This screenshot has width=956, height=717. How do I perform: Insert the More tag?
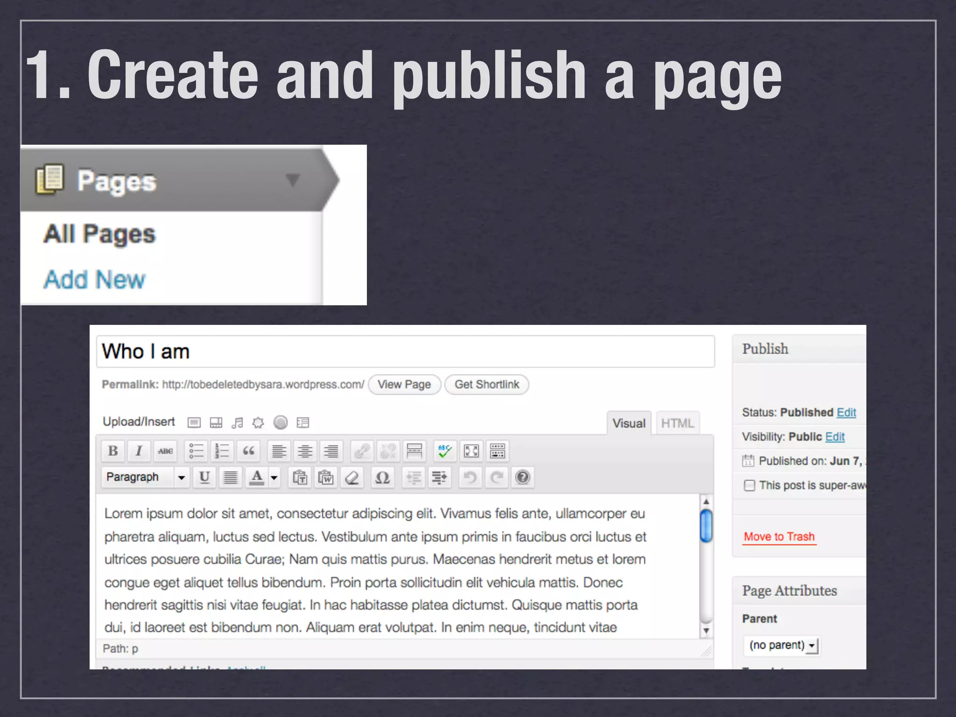(415, 451)
